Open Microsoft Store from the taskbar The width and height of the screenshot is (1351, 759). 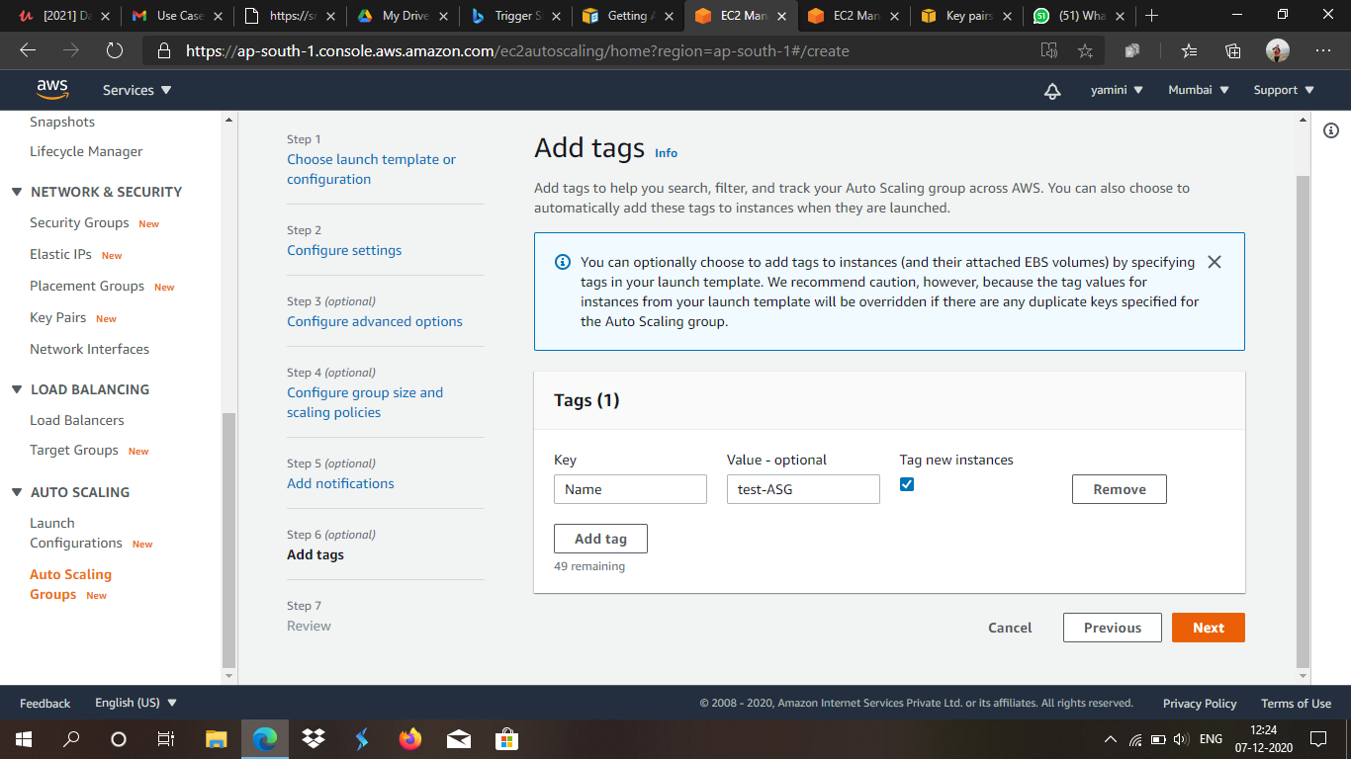coord(506,738)
